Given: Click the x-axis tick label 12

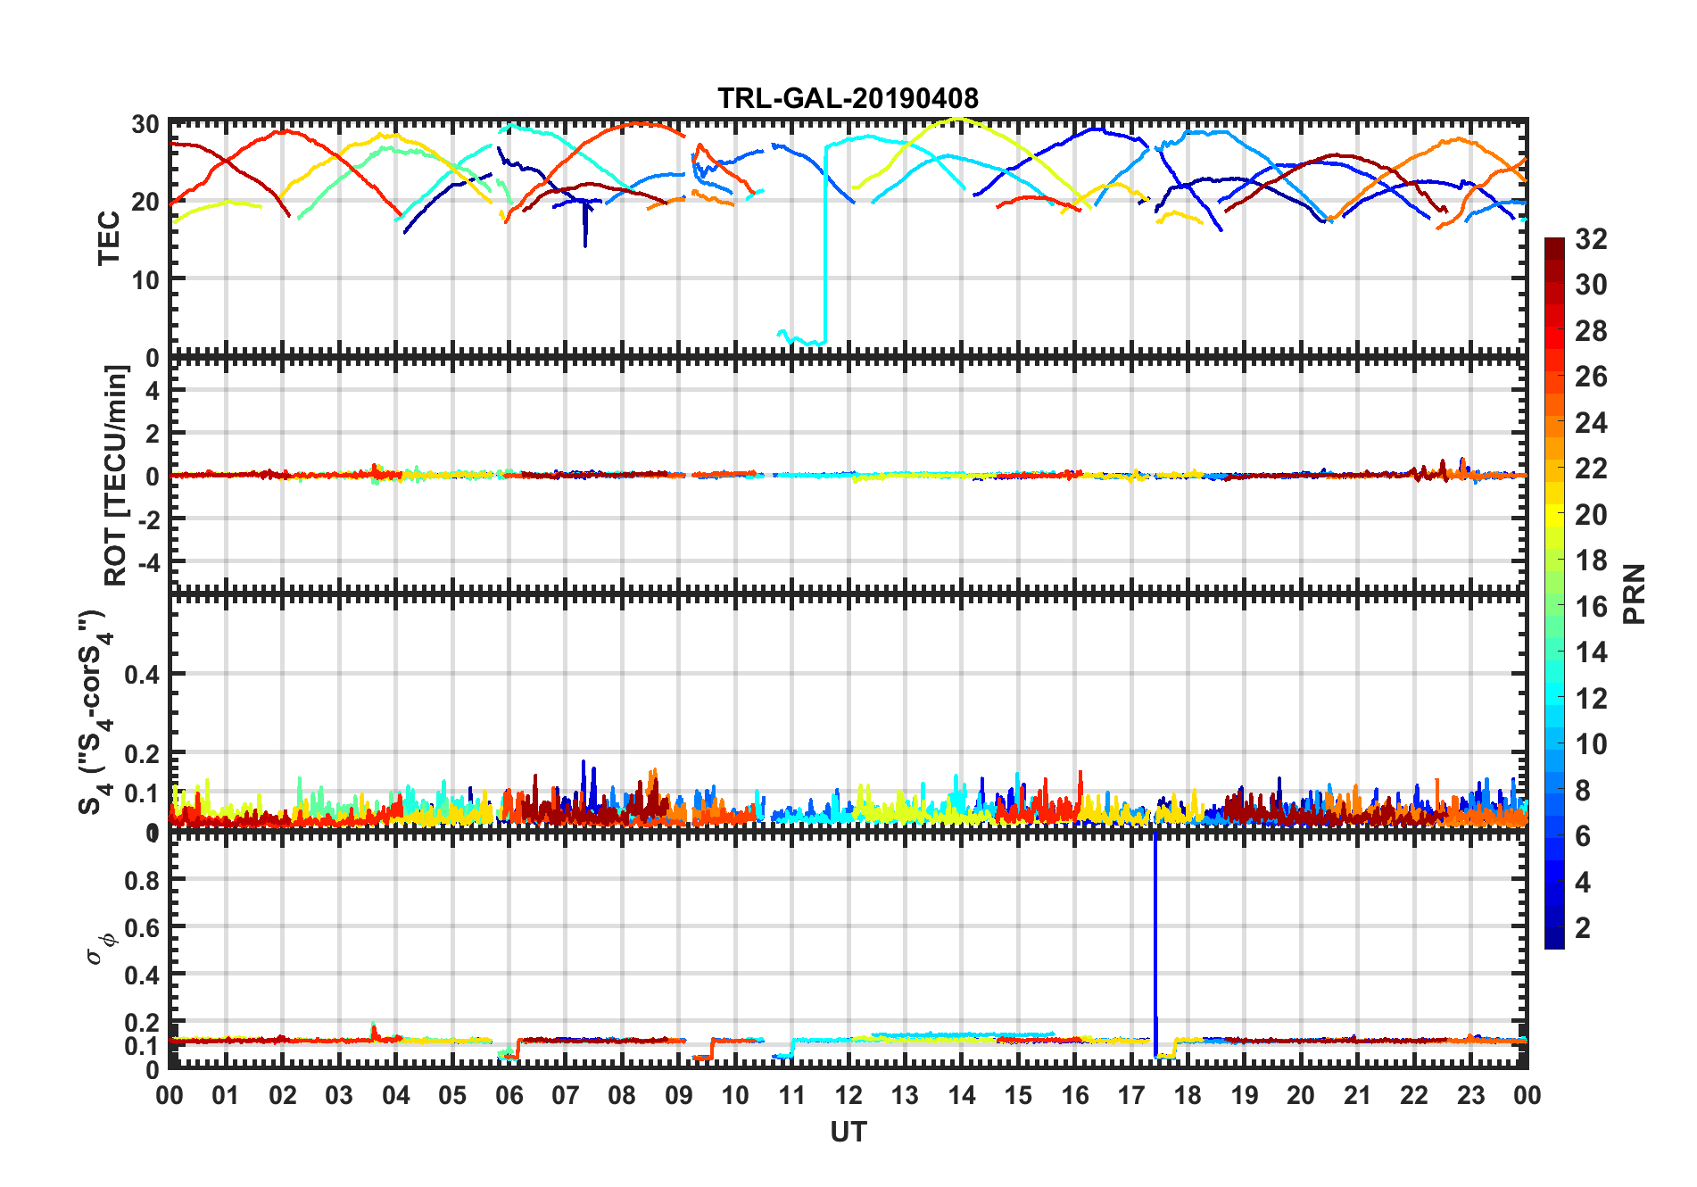Looking at the screenshot, I should click(848, 1095).
